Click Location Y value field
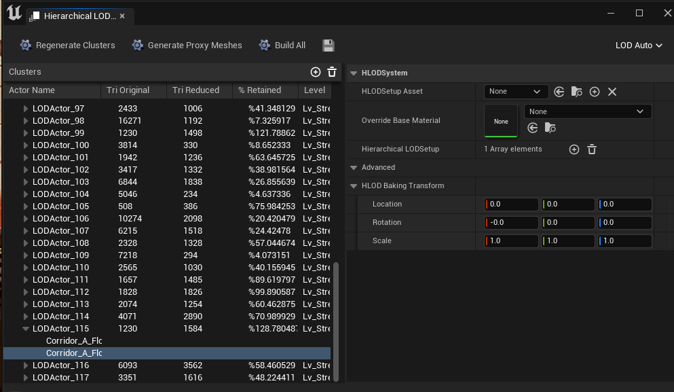Viewport: 674px width, 392px height. [x=568, y=204]
